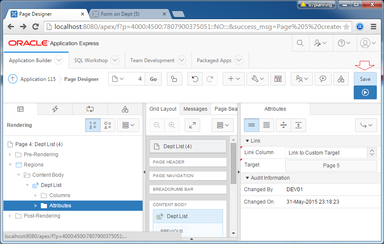Expand the Packaged Apps dropdown arrow
Image resolution: width=384 pixels, height=244 pixels.
(x=239, y=60)
